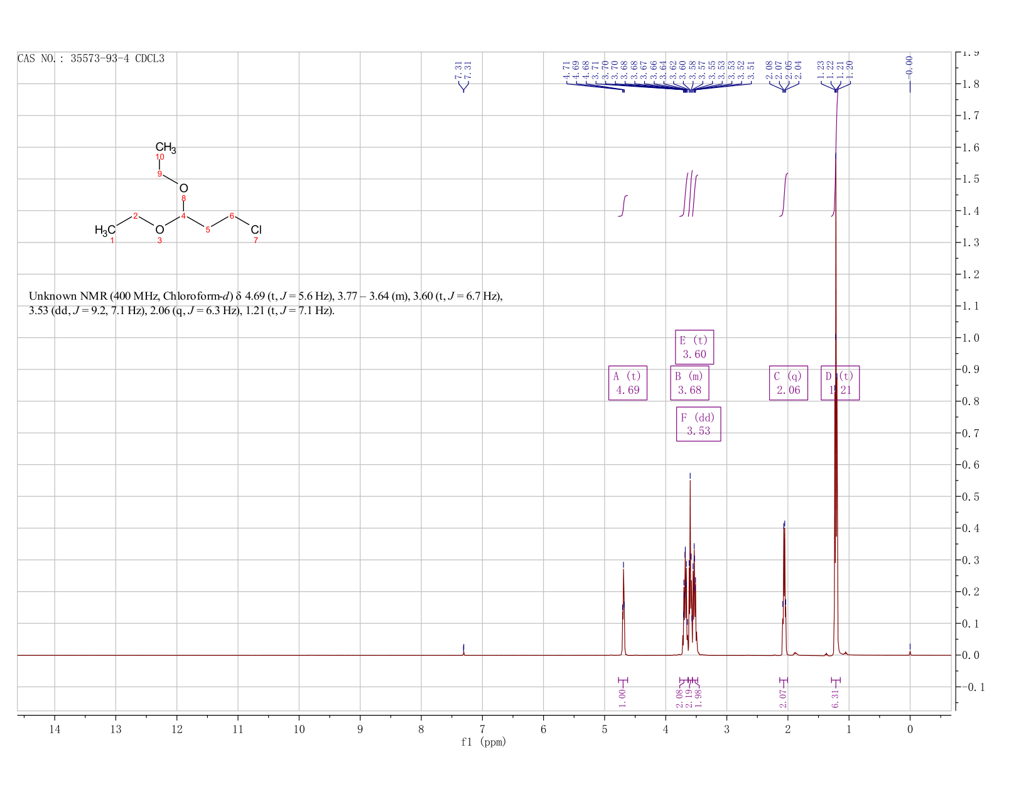Click the Cl atom in the structure
Screen dimensions: 1036x801
click(256, 230)
